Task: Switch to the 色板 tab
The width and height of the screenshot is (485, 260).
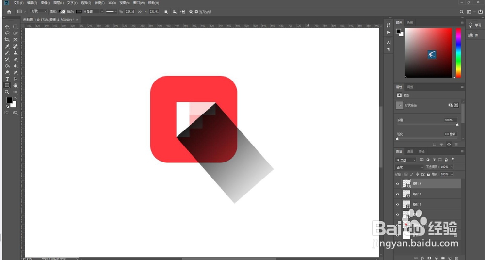Action: pos(410,23)
